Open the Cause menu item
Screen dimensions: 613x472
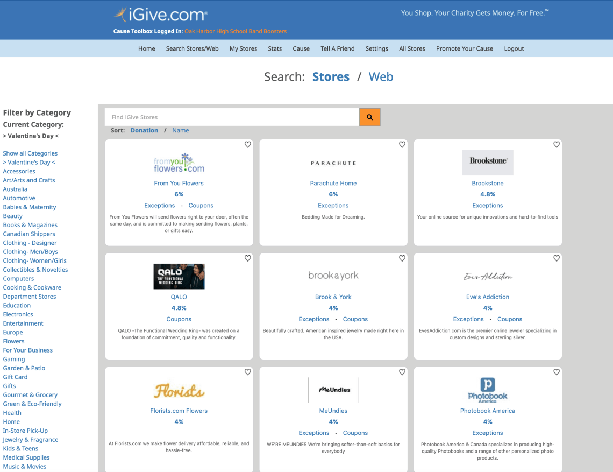[301, 48]
